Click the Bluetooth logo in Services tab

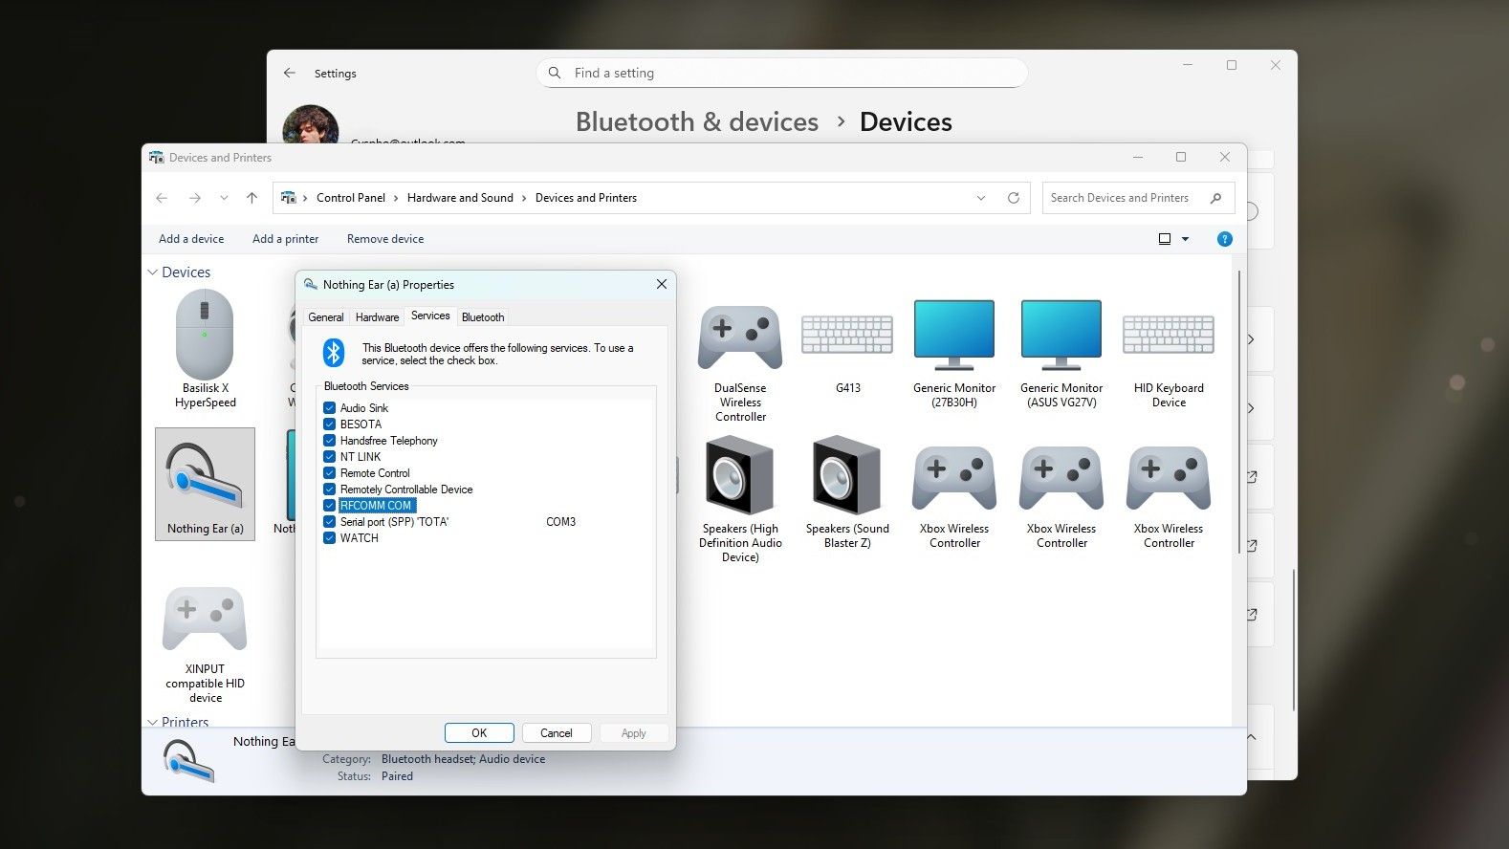pos(333,353)
